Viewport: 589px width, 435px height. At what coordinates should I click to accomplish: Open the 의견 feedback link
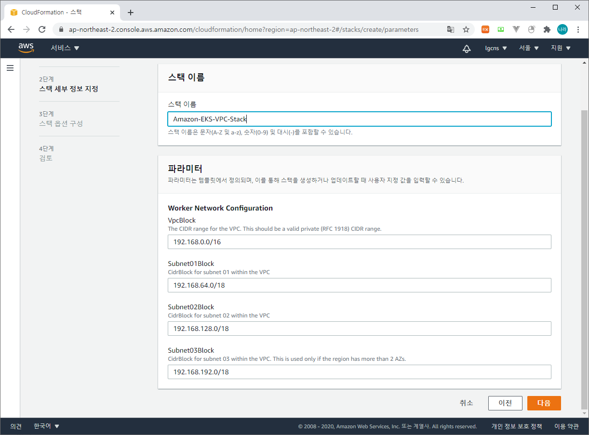[x=16, y=426]
